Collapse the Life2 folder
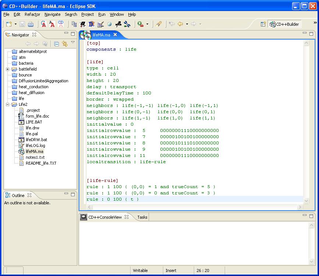This screenshot has width=319, height=276. tap(7, 104)
